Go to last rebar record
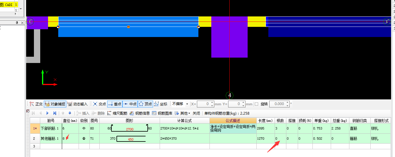This screenshot has height=157, width=395. click(x=55, y=113)
